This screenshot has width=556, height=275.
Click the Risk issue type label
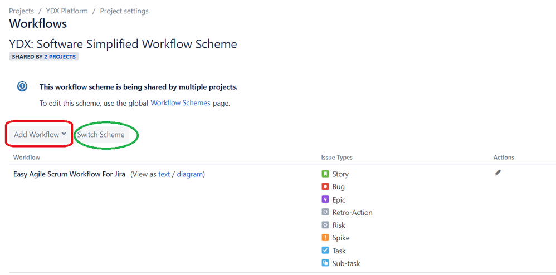(339, 225)
